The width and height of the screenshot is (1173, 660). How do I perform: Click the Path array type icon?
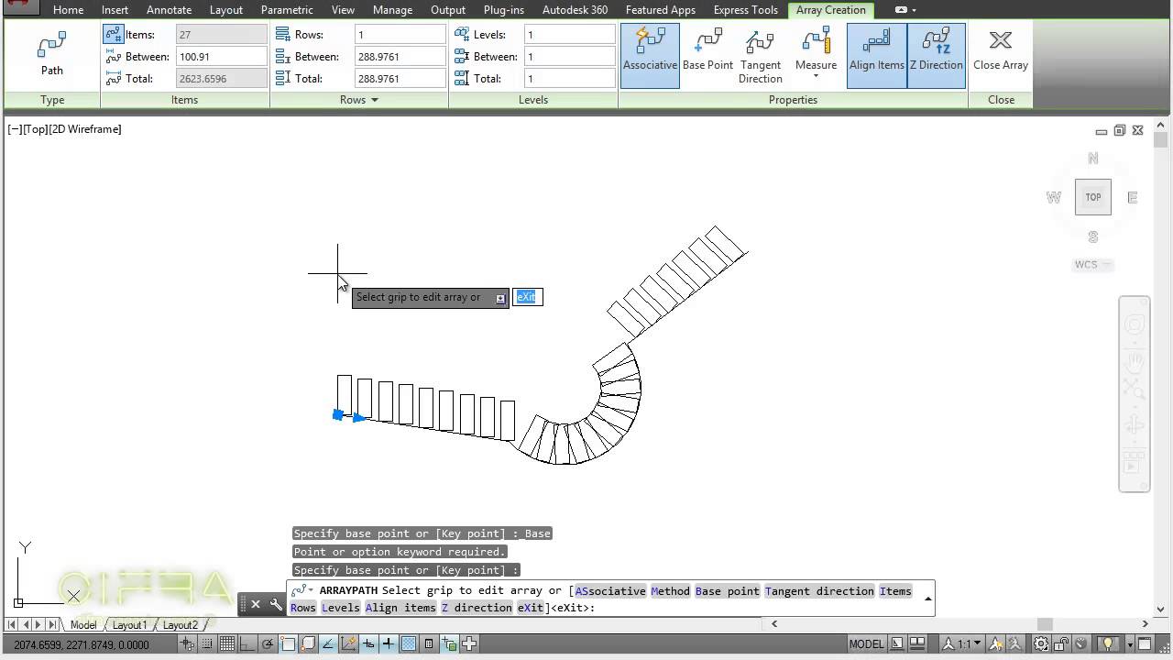coord(52,43)
